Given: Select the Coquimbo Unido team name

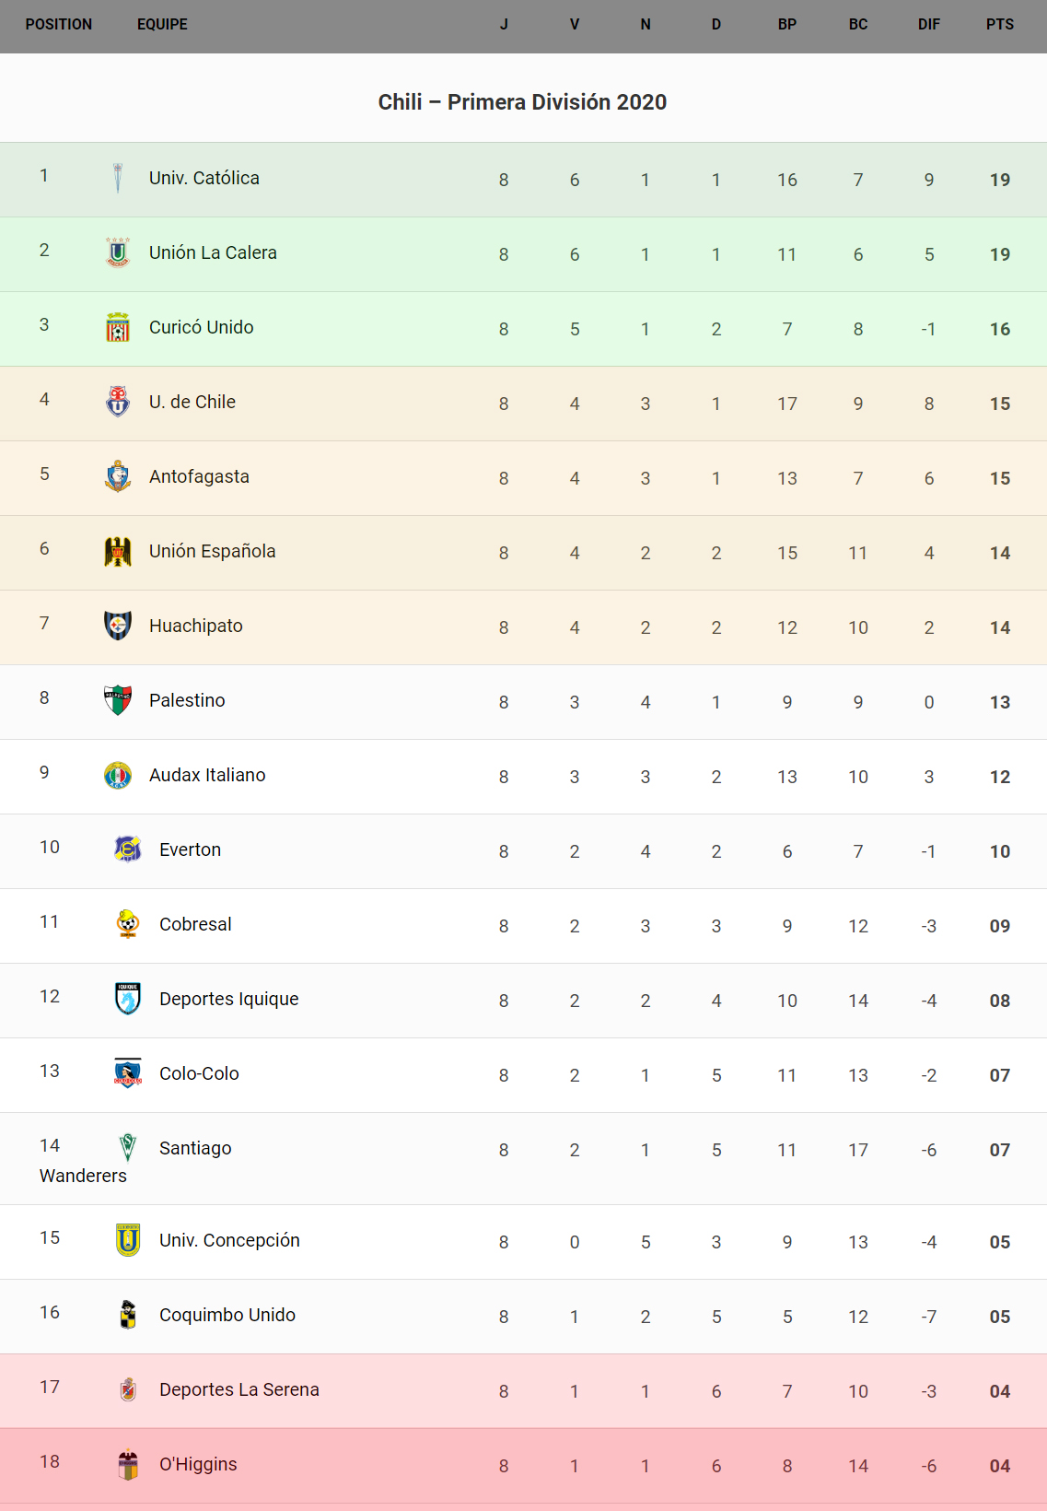Looking at the screenshot, I should click(x=227, y=1315).
